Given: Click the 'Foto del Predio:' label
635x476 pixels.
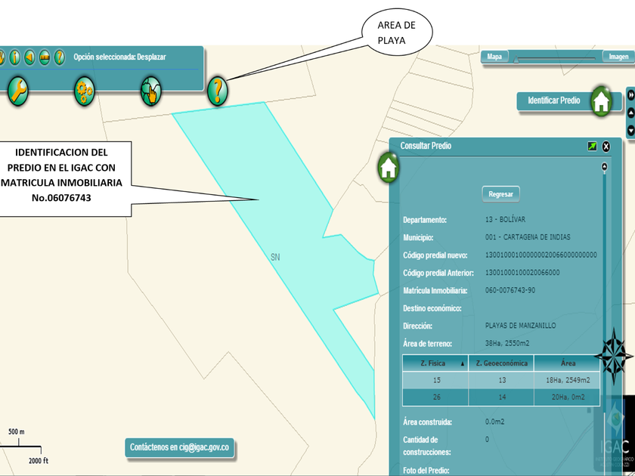Looking at the screenshot, I should pos(426,471).
